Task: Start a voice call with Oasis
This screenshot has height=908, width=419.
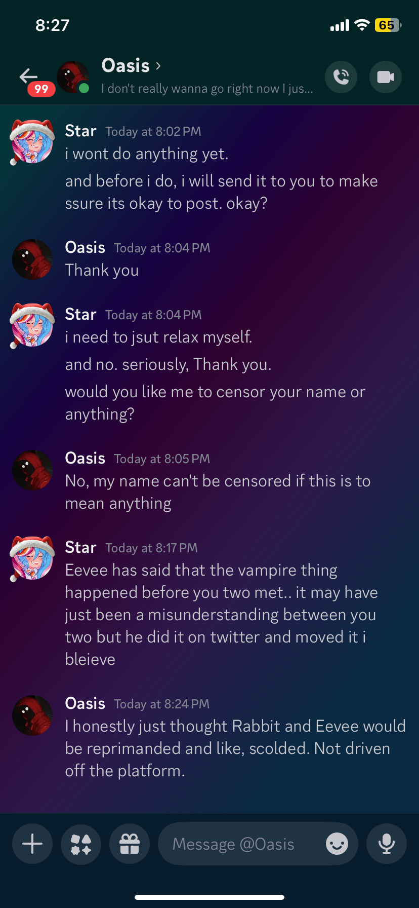Action: pyautogui.click(x=341, y=77)
